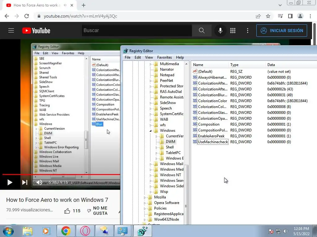Click the Name column header in front window
317x237 pixels.
tap(210, 65)
